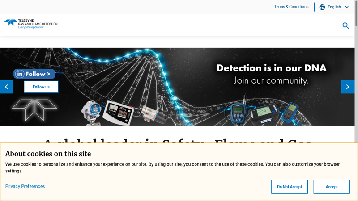The image size is (358, 201).
Task: Click the globe language icon
Action: (x=322, y=7)
